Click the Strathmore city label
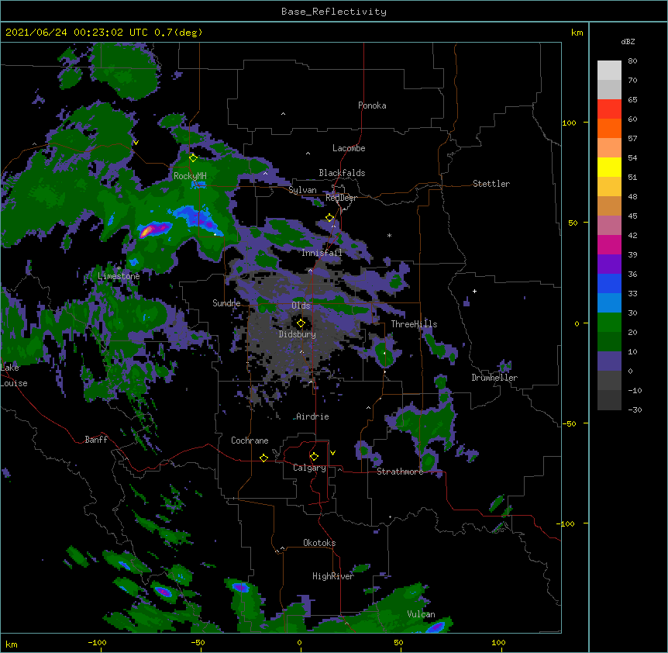Viewport: 668px width, 653px height. click(400, 472)
